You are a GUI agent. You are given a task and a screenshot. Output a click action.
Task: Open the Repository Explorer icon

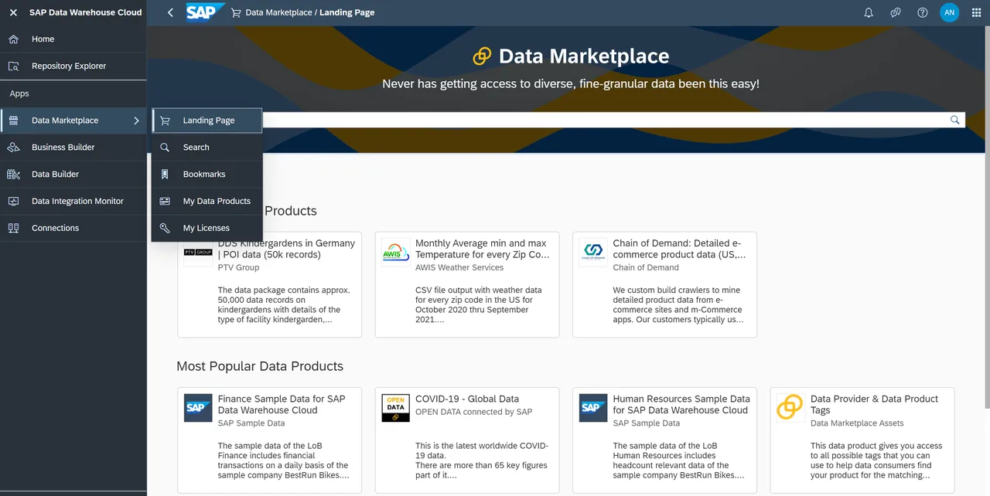13,66
